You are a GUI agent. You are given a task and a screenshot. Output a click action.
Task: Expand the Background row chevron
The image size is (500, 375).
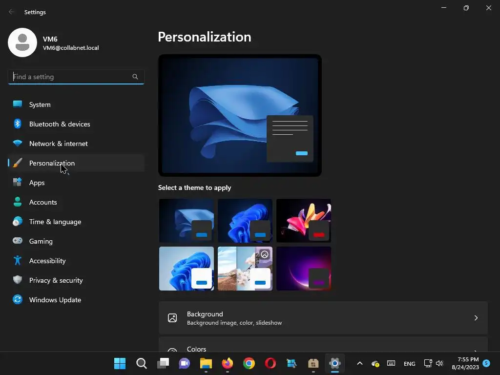pyautogui.click(x=476, y=318)
